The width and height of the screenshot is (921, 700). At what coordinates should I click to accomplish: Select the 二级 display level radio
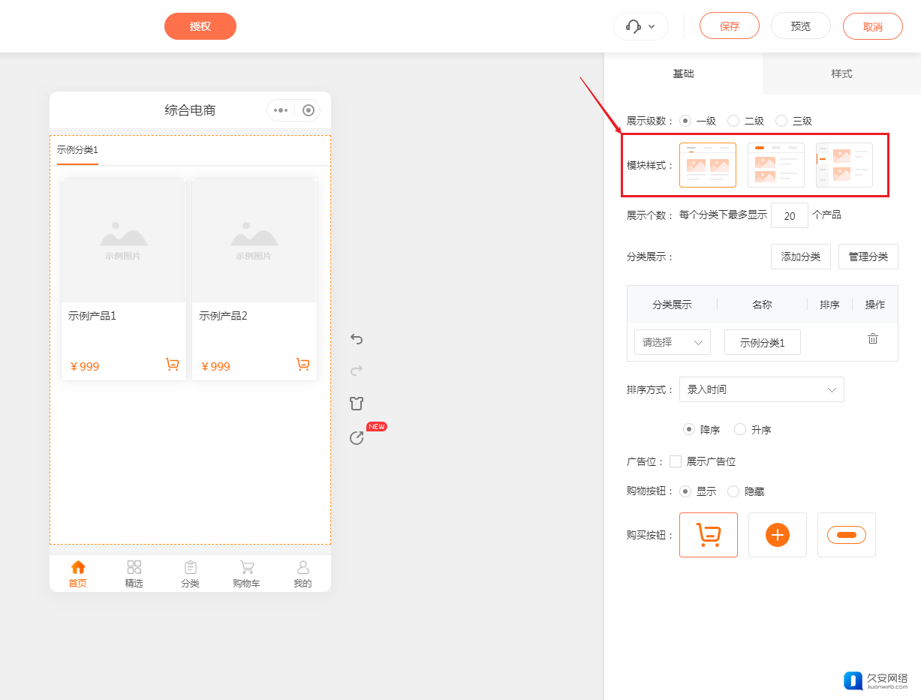pos(733,121)
